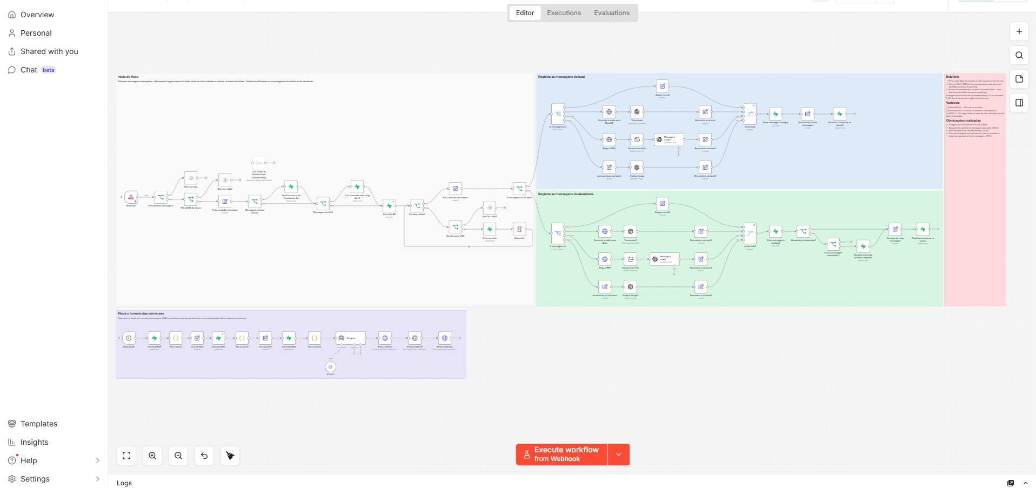Select the 'Cria o contato' node
Image resolution: width=1036 pixels, height=488 pixels.
[489, 230]
